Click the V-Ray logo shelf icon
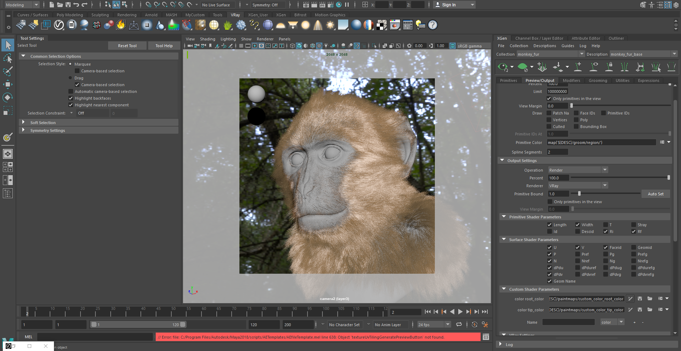Image resolution: width=681 pixels, height=351 pixels. click(59, 25)
